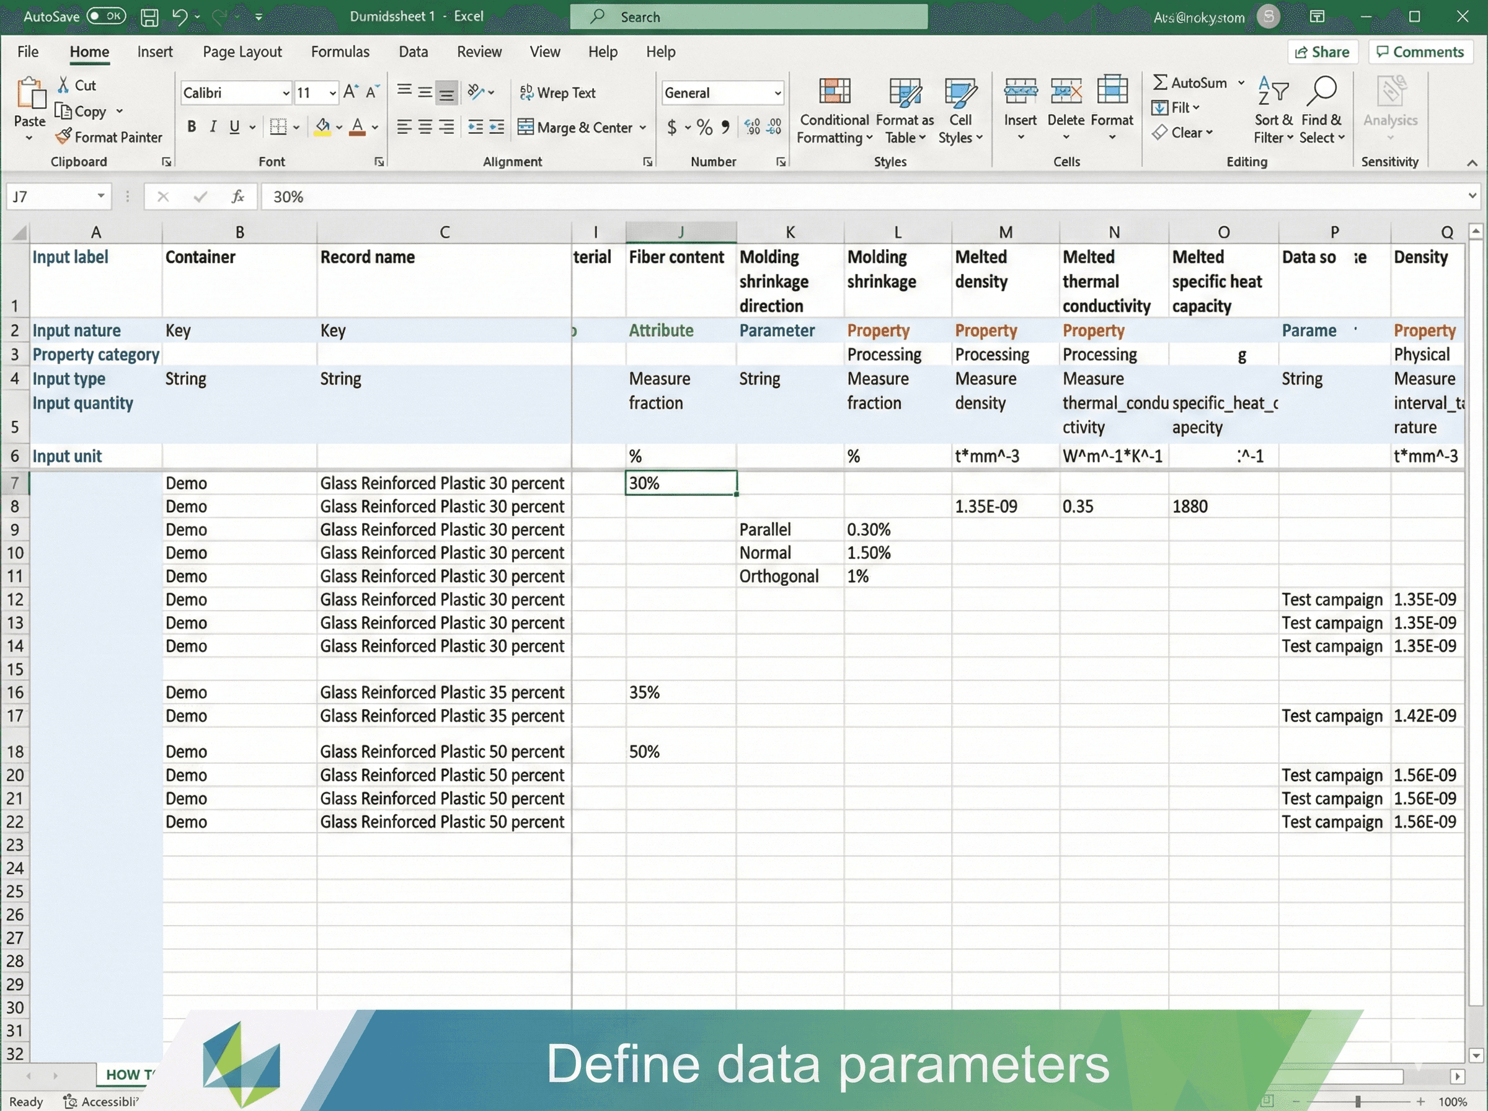Click the Increase Indent icon
The height and width of the screenshot is (1111, 1488).
(x=497, y=127)
